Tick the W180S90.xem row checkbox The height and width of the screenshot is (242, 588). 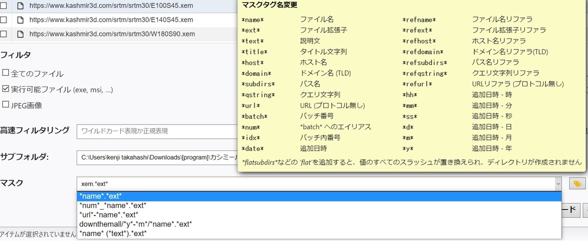tap(4, 34)
